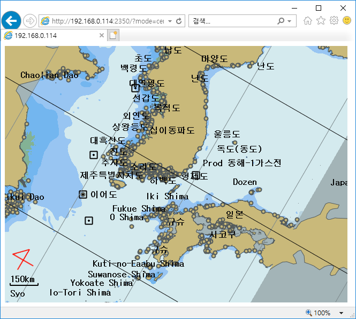The width and height of the screenshot is (356, 319).
Task: Switch to the 192.168.0.114 tab
Action: tap(51, 35)
